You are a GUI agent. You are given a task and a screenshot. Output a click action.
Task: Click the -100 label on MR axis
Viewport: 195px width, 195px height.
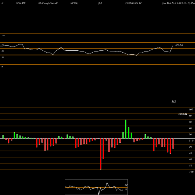[x=191, y=172]
